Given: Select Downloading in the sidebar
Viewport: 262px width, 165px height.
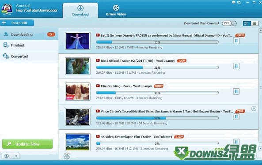Looking at the screenshot, I should (x=29, y=34).
